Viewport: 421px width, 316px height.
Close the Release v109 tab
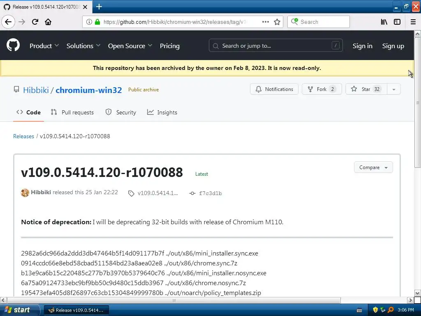pyautogui.click(x=85, y=7)
